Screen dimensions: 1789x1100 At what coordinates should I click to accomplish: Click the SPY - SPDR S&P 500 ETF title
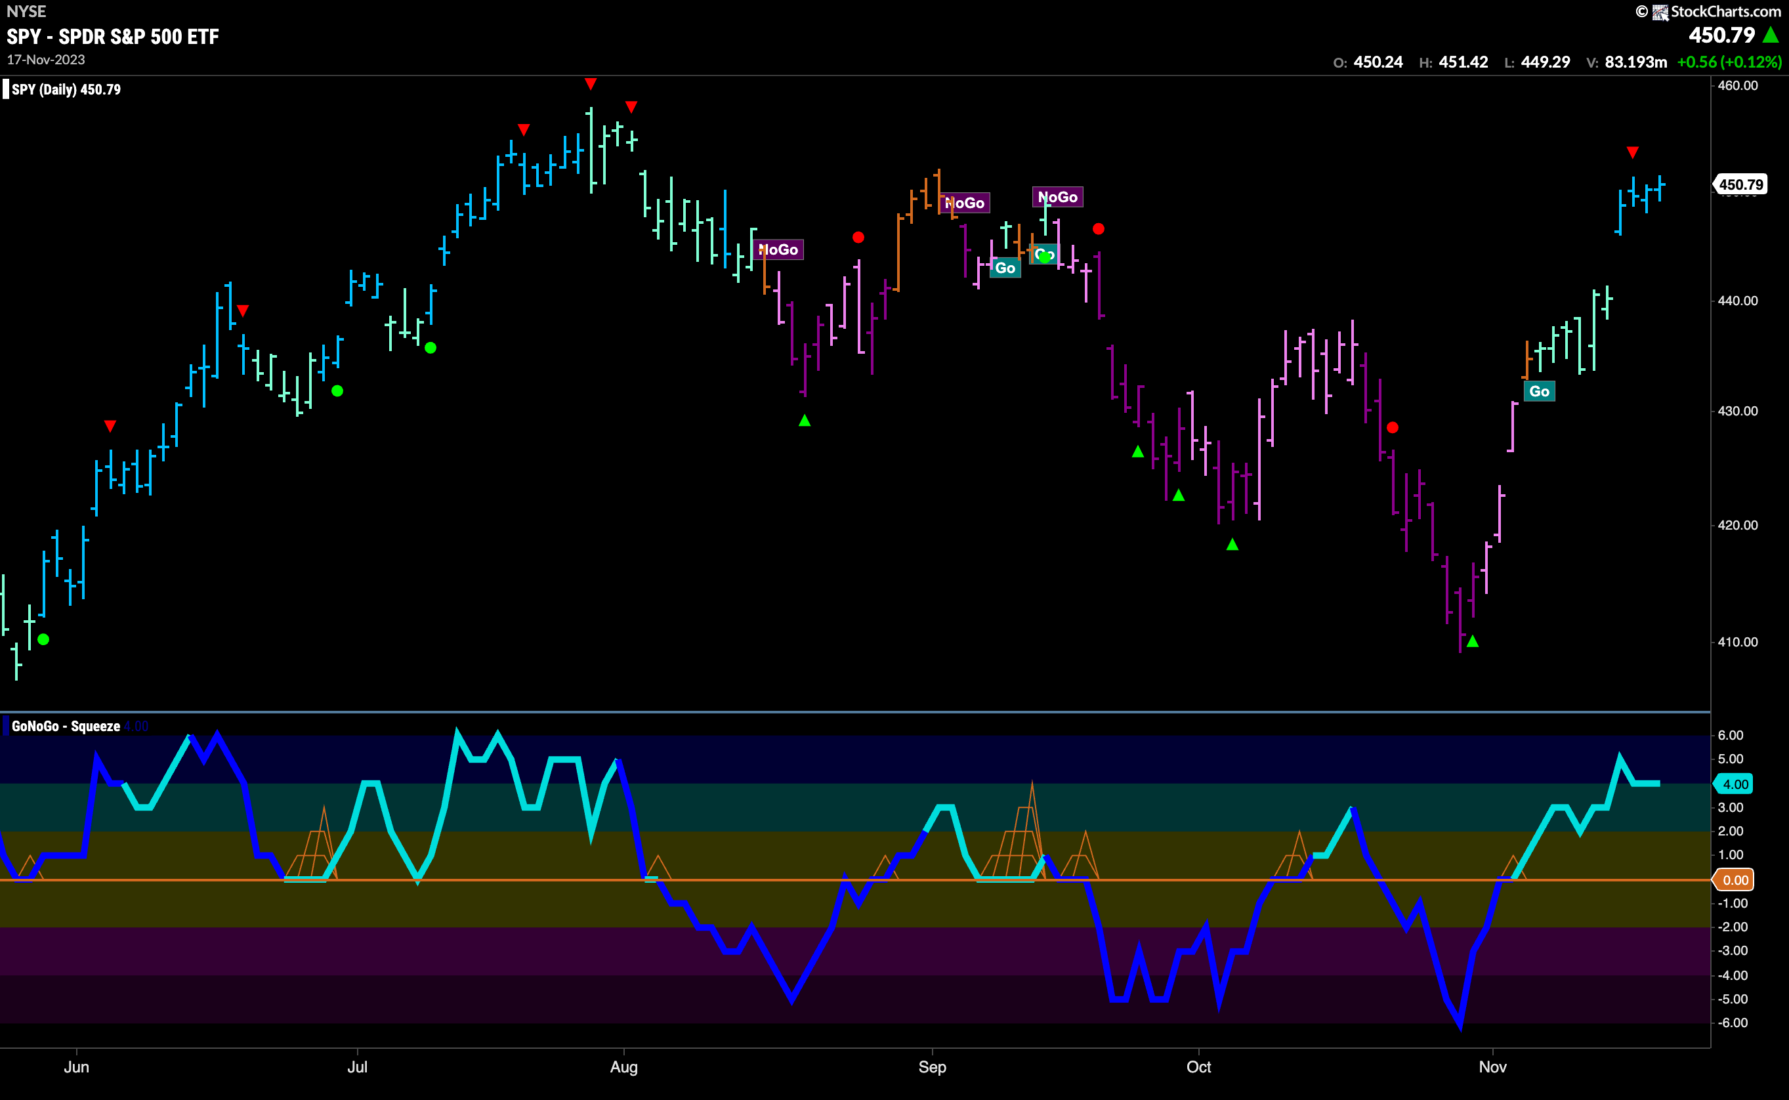click(x=113, y=36)
